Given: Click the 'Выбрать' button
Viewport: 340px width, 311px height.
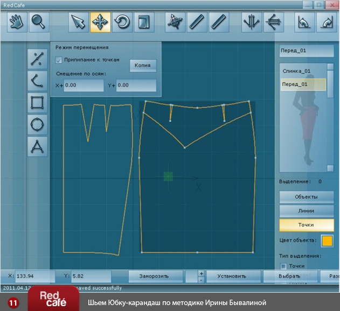Looking at the screenshot, I should (x=290, y=277).
